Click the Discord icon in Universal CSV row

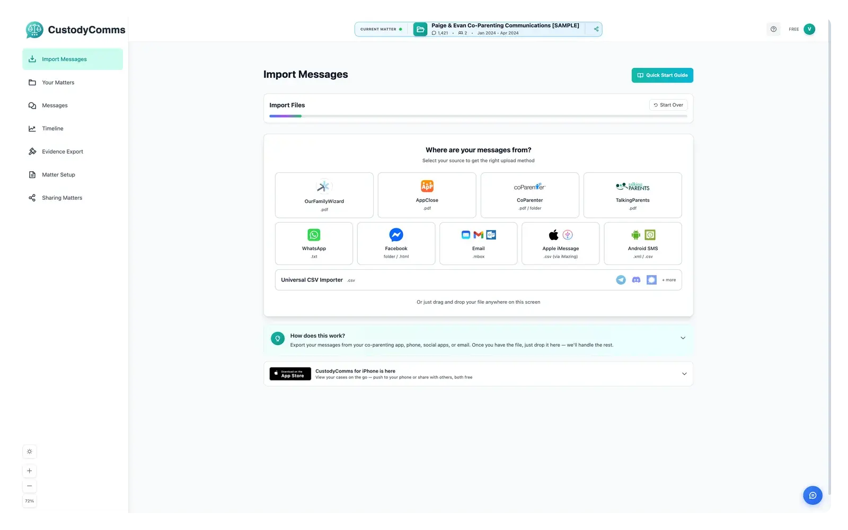click(x=637, y=280)
